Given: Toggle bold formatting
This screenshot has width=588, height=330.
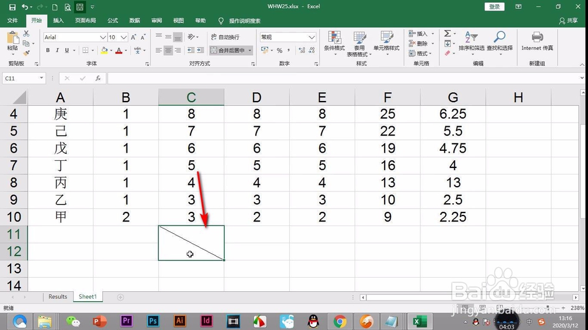Looking at the screenshot, I should click(x=48, y=50).
